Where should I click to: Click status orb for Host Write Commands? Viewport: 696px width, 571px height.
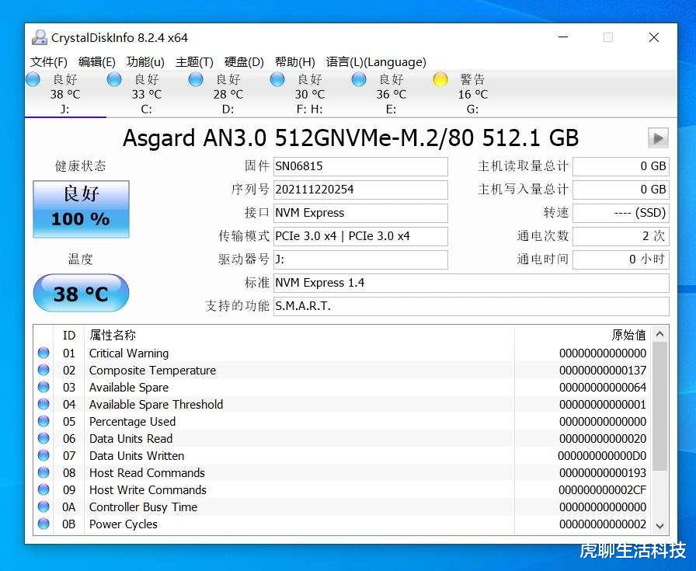coord(43,489)
